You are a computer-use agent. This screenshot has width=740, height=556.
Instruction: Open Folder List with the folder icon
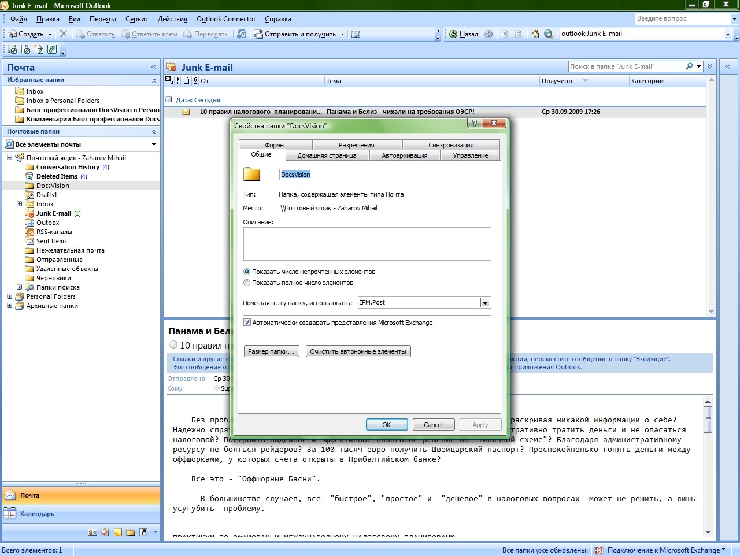click(x=131, y=532)
